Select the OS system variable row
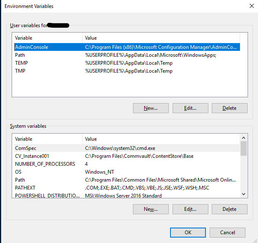Viewport: 258px width, 243px height. tap(127, 172)
